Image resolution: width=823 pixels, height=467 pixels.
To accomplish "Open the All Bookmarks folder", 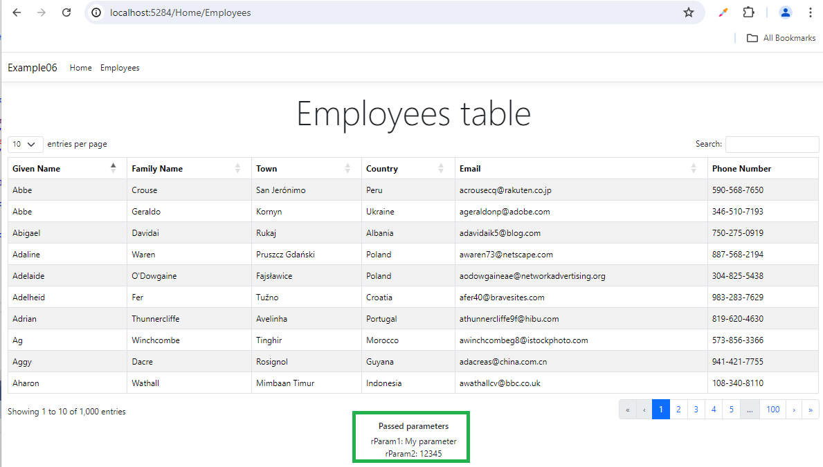I will pos(781,38).
